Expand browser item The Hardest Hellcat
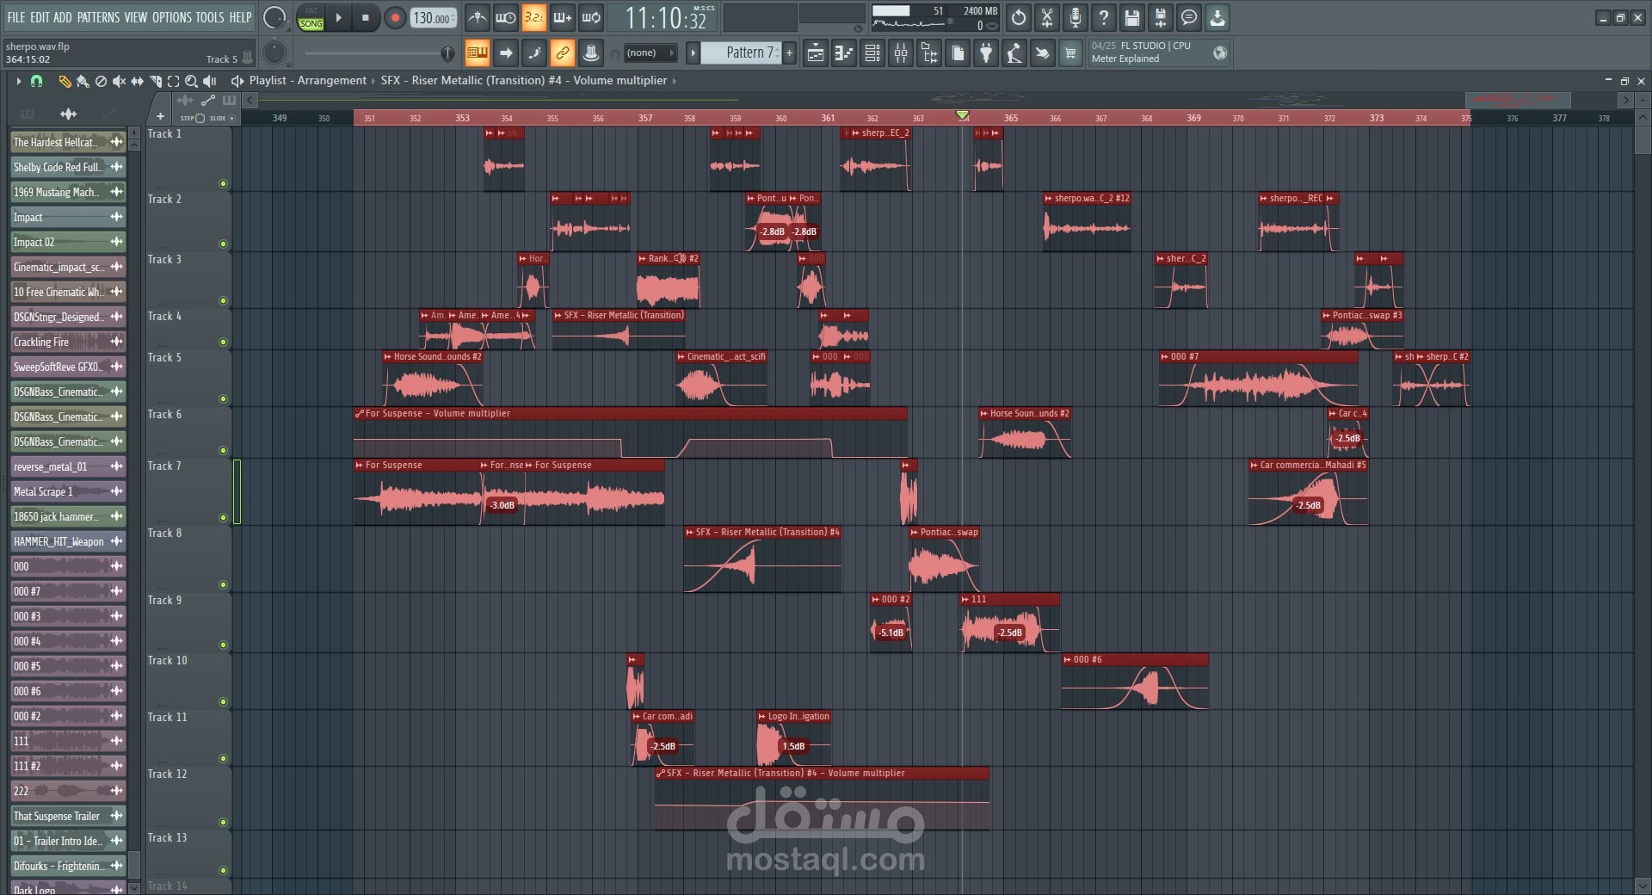Viewport: 1652px width, 895px height. [x=68, y=142]
